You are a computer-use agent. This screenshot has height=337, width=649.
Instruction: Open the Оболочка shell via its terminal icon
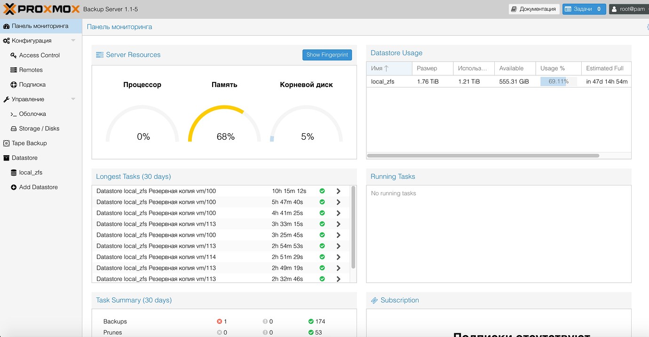(x=13, y=114)
